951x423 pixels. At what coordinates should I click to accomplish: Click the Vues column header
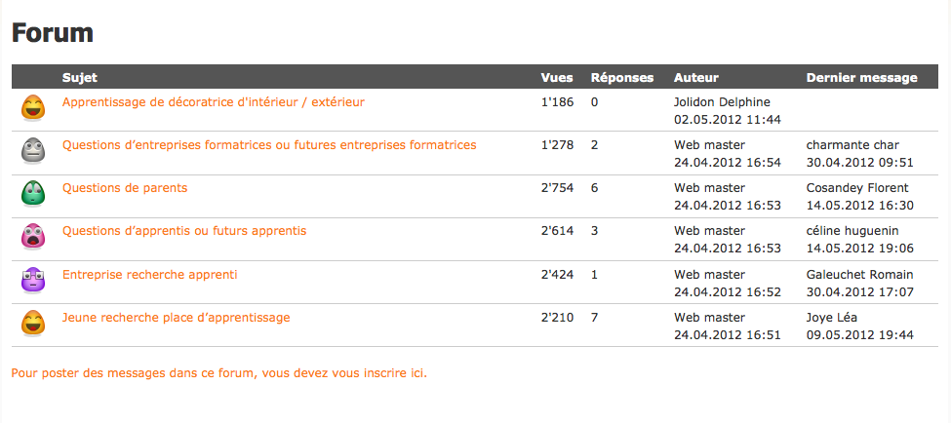click(x=557, y=78)
